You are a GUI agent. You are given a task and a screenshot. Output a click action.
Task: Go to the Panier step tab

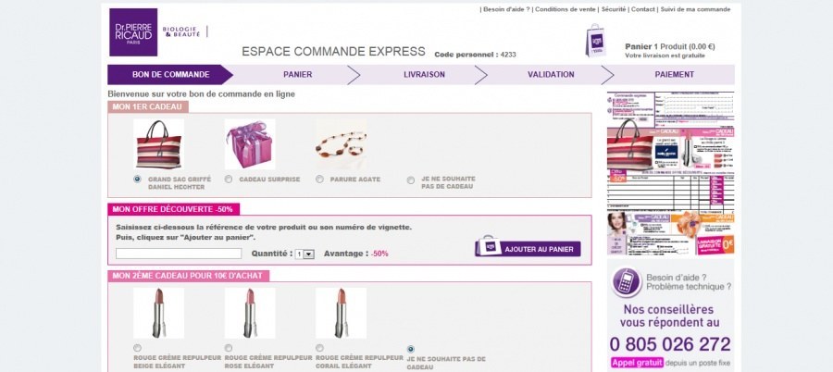point(297,74)
